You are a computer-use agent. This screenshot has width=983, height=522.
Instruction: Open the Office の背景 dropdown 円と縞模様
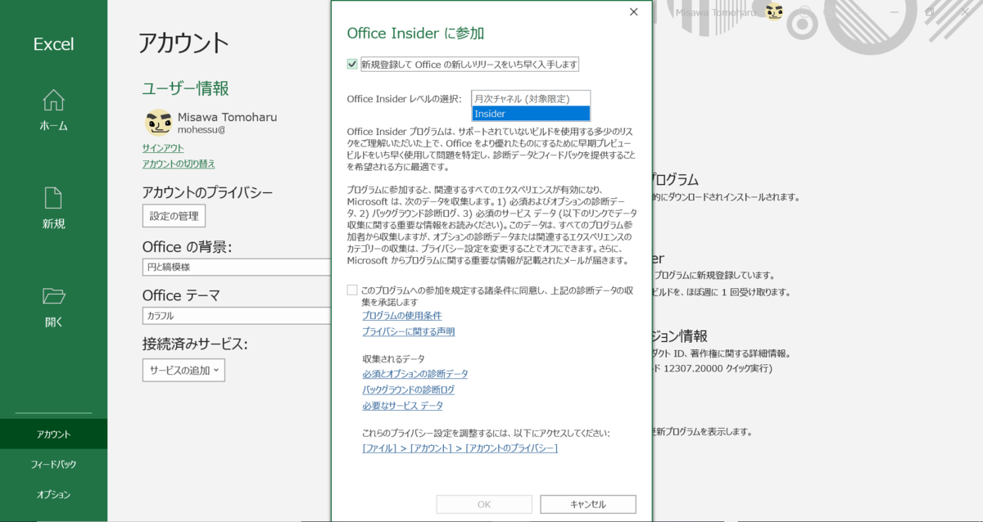point(236,267)
